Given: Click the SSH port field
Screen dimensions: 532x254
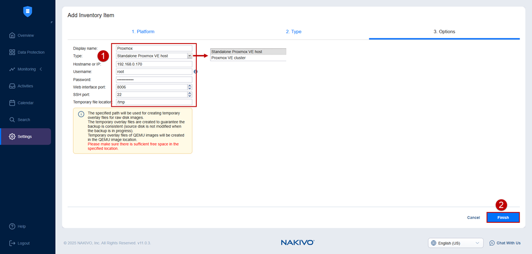Looking at the screenshot, I should click(x=152, y=94).
